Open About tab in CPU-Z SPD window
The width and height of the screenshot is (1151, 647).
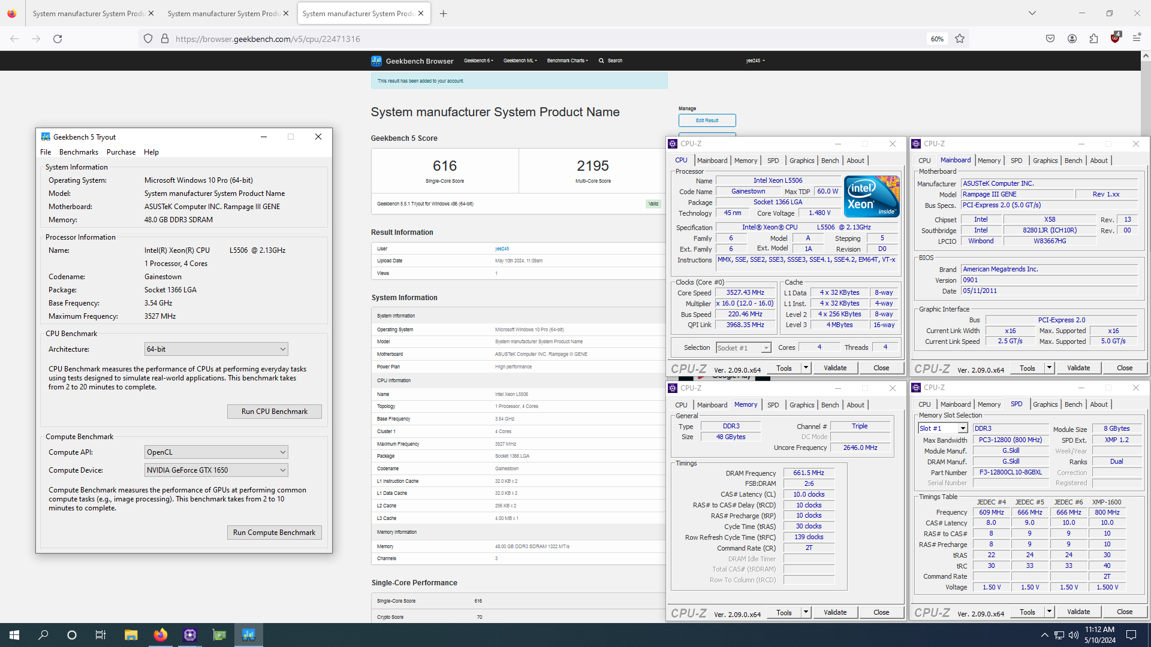tap(1098, 404)
